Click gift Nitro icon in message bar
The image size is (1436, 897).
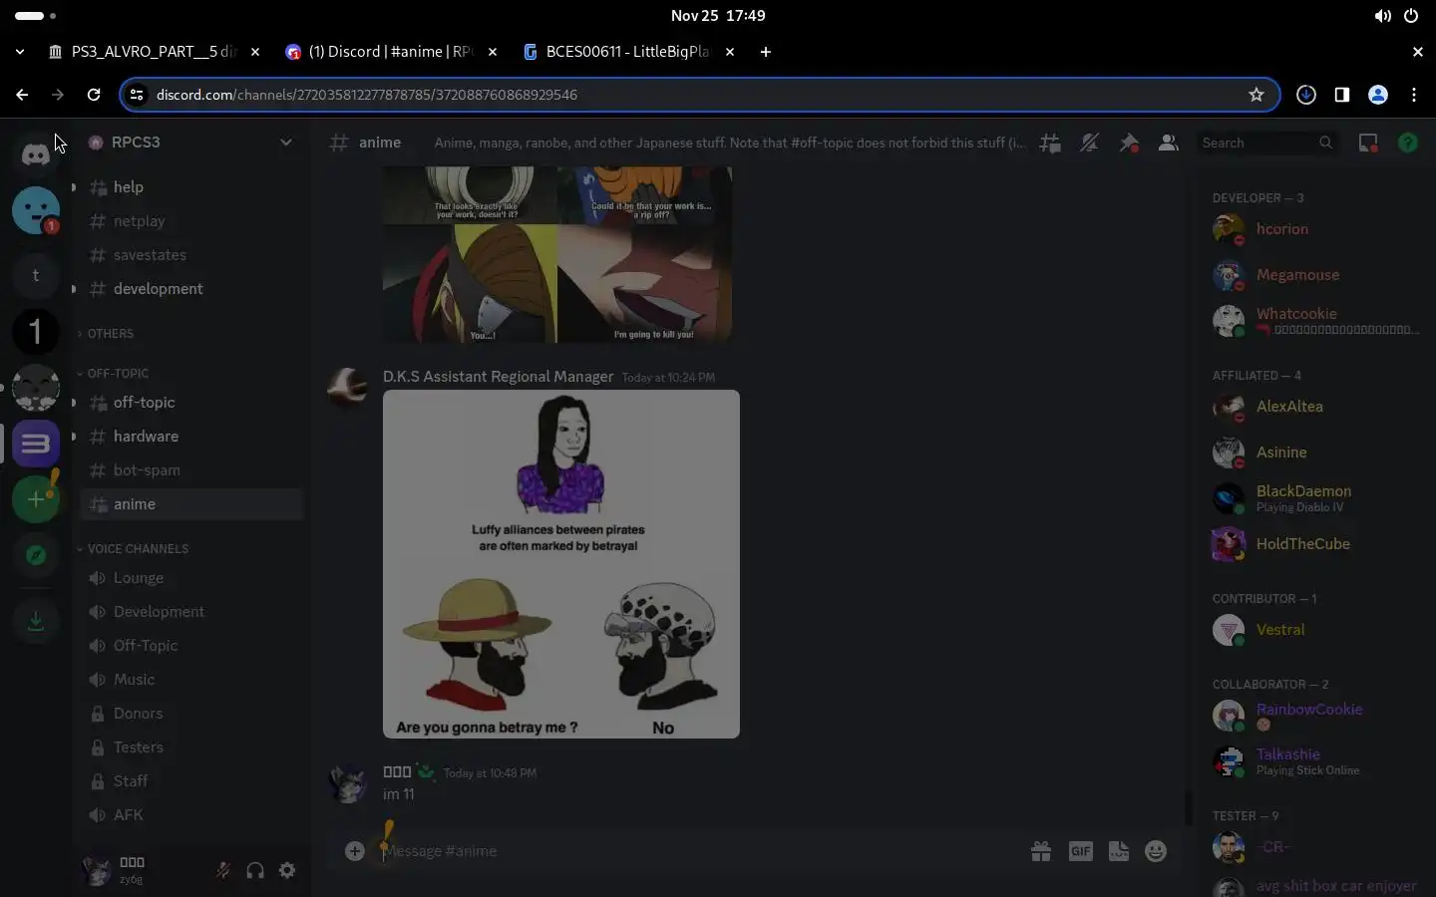pos(1041,851)
